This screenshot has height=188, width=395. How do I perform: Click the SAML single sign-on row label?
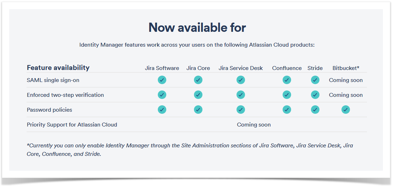53,80
